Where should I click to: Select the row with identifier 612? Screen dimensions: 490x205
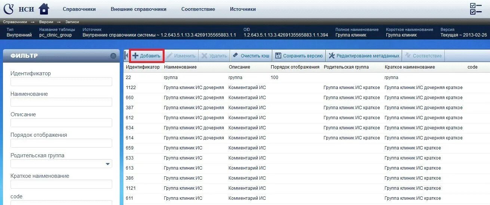[x=307, y=118]
